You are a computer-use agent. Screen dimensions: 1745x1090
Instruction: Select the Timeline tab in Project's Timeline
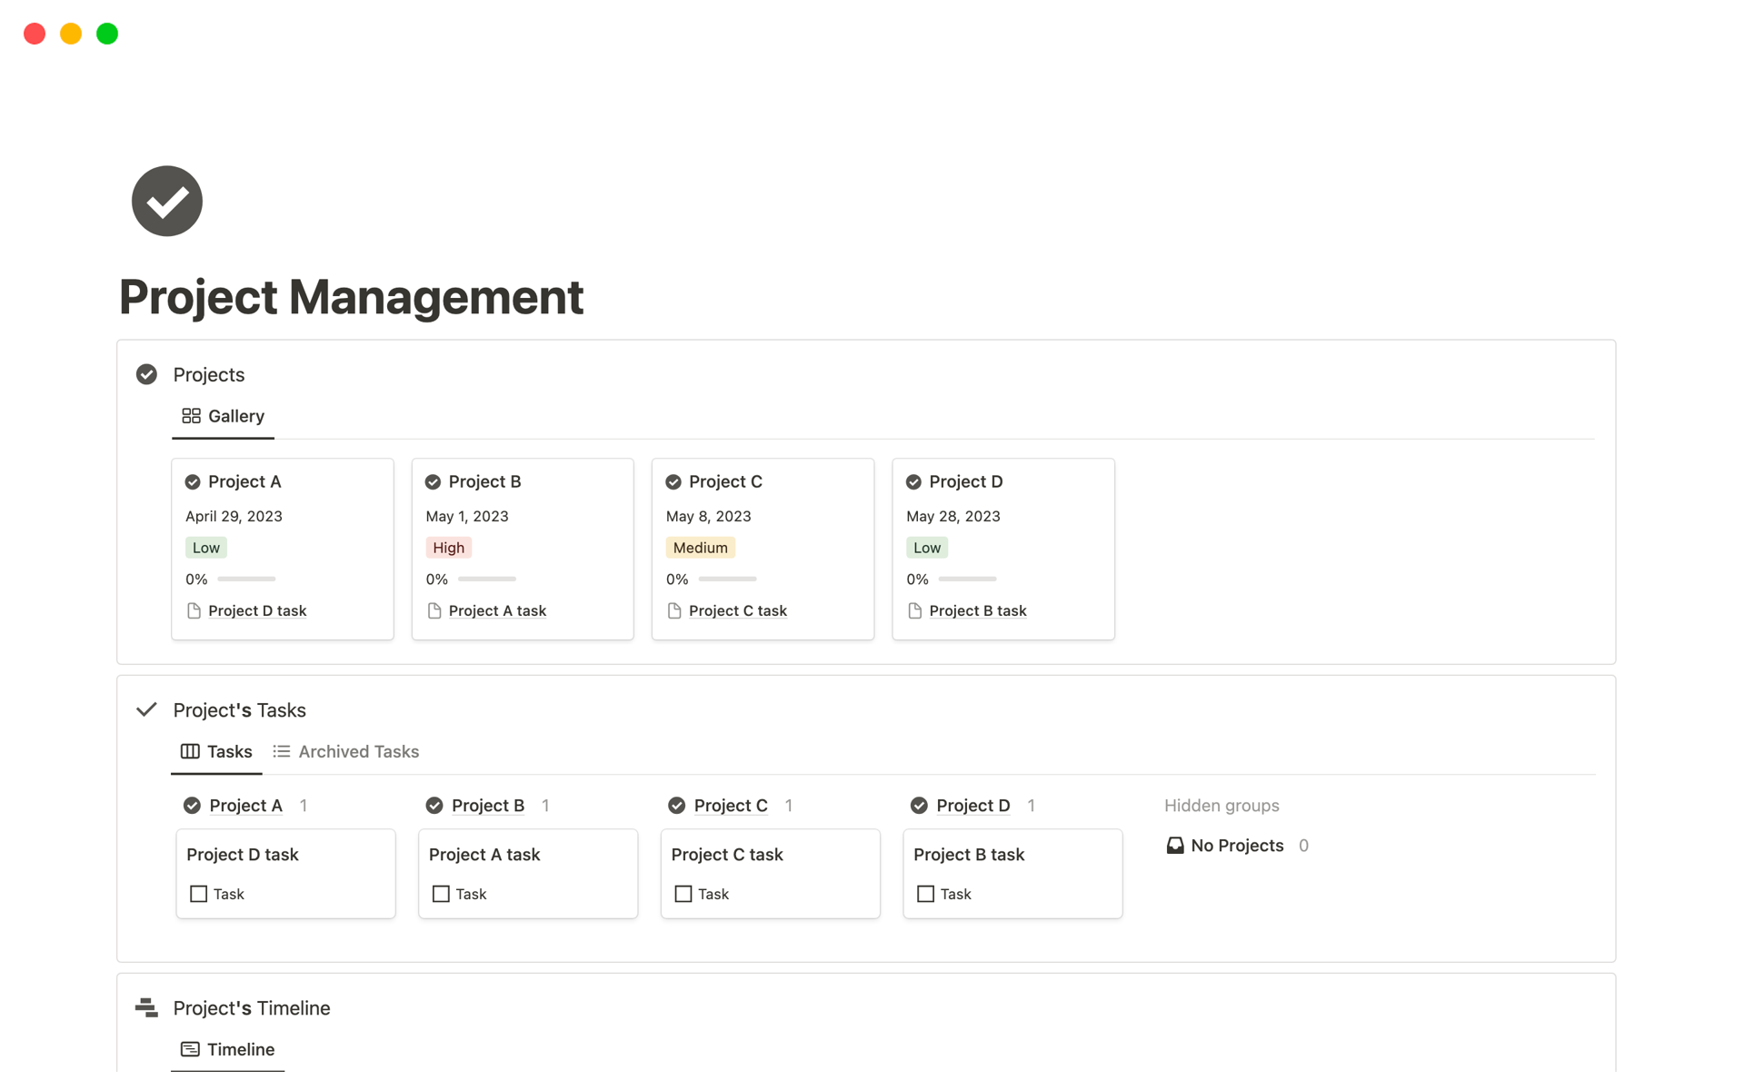(240, 1049)
